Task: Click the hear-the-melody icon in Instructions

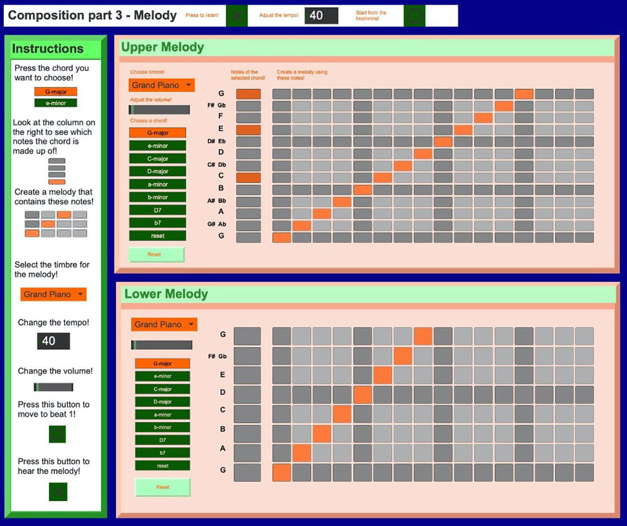Action: point(58,492)
